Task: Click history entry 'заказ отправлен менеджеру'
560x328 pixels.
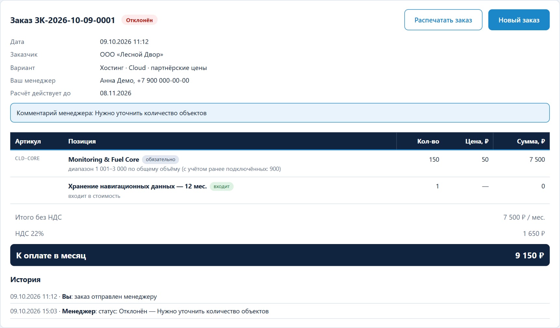Action: (x=115, y=296)
